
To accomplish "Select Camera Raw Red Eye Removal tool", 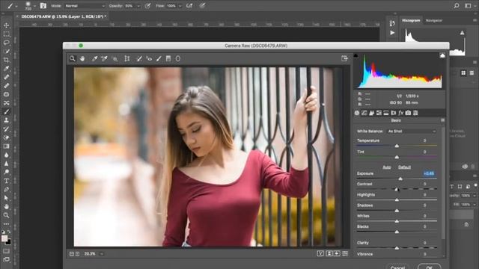I will click(x=149, y=58).
